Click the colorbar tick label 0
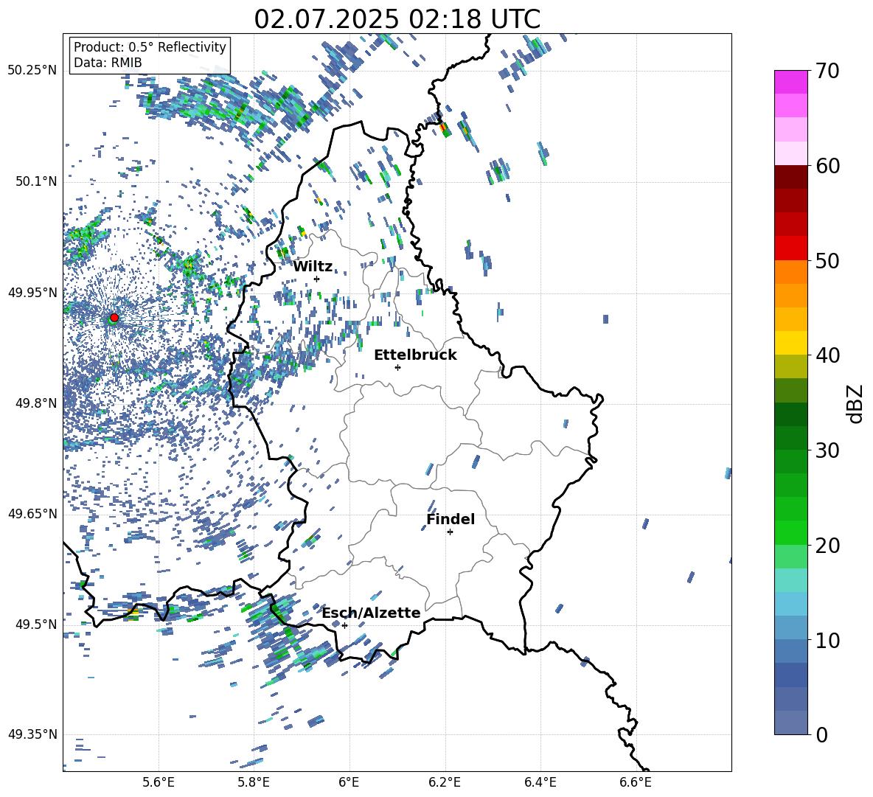Screen dimensions: 873x797 pyautogui.click(x=821, y=734)
